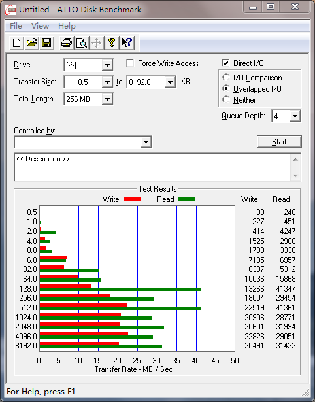Click the 8192.0 transfer size row label
This screenshot has width=315, height=402.
point(26,345)
